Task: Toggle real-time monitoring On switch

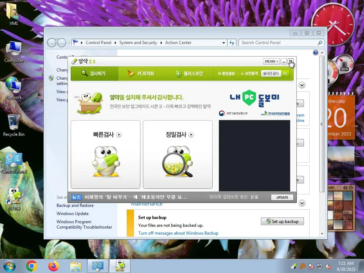Action: point(285,73)
